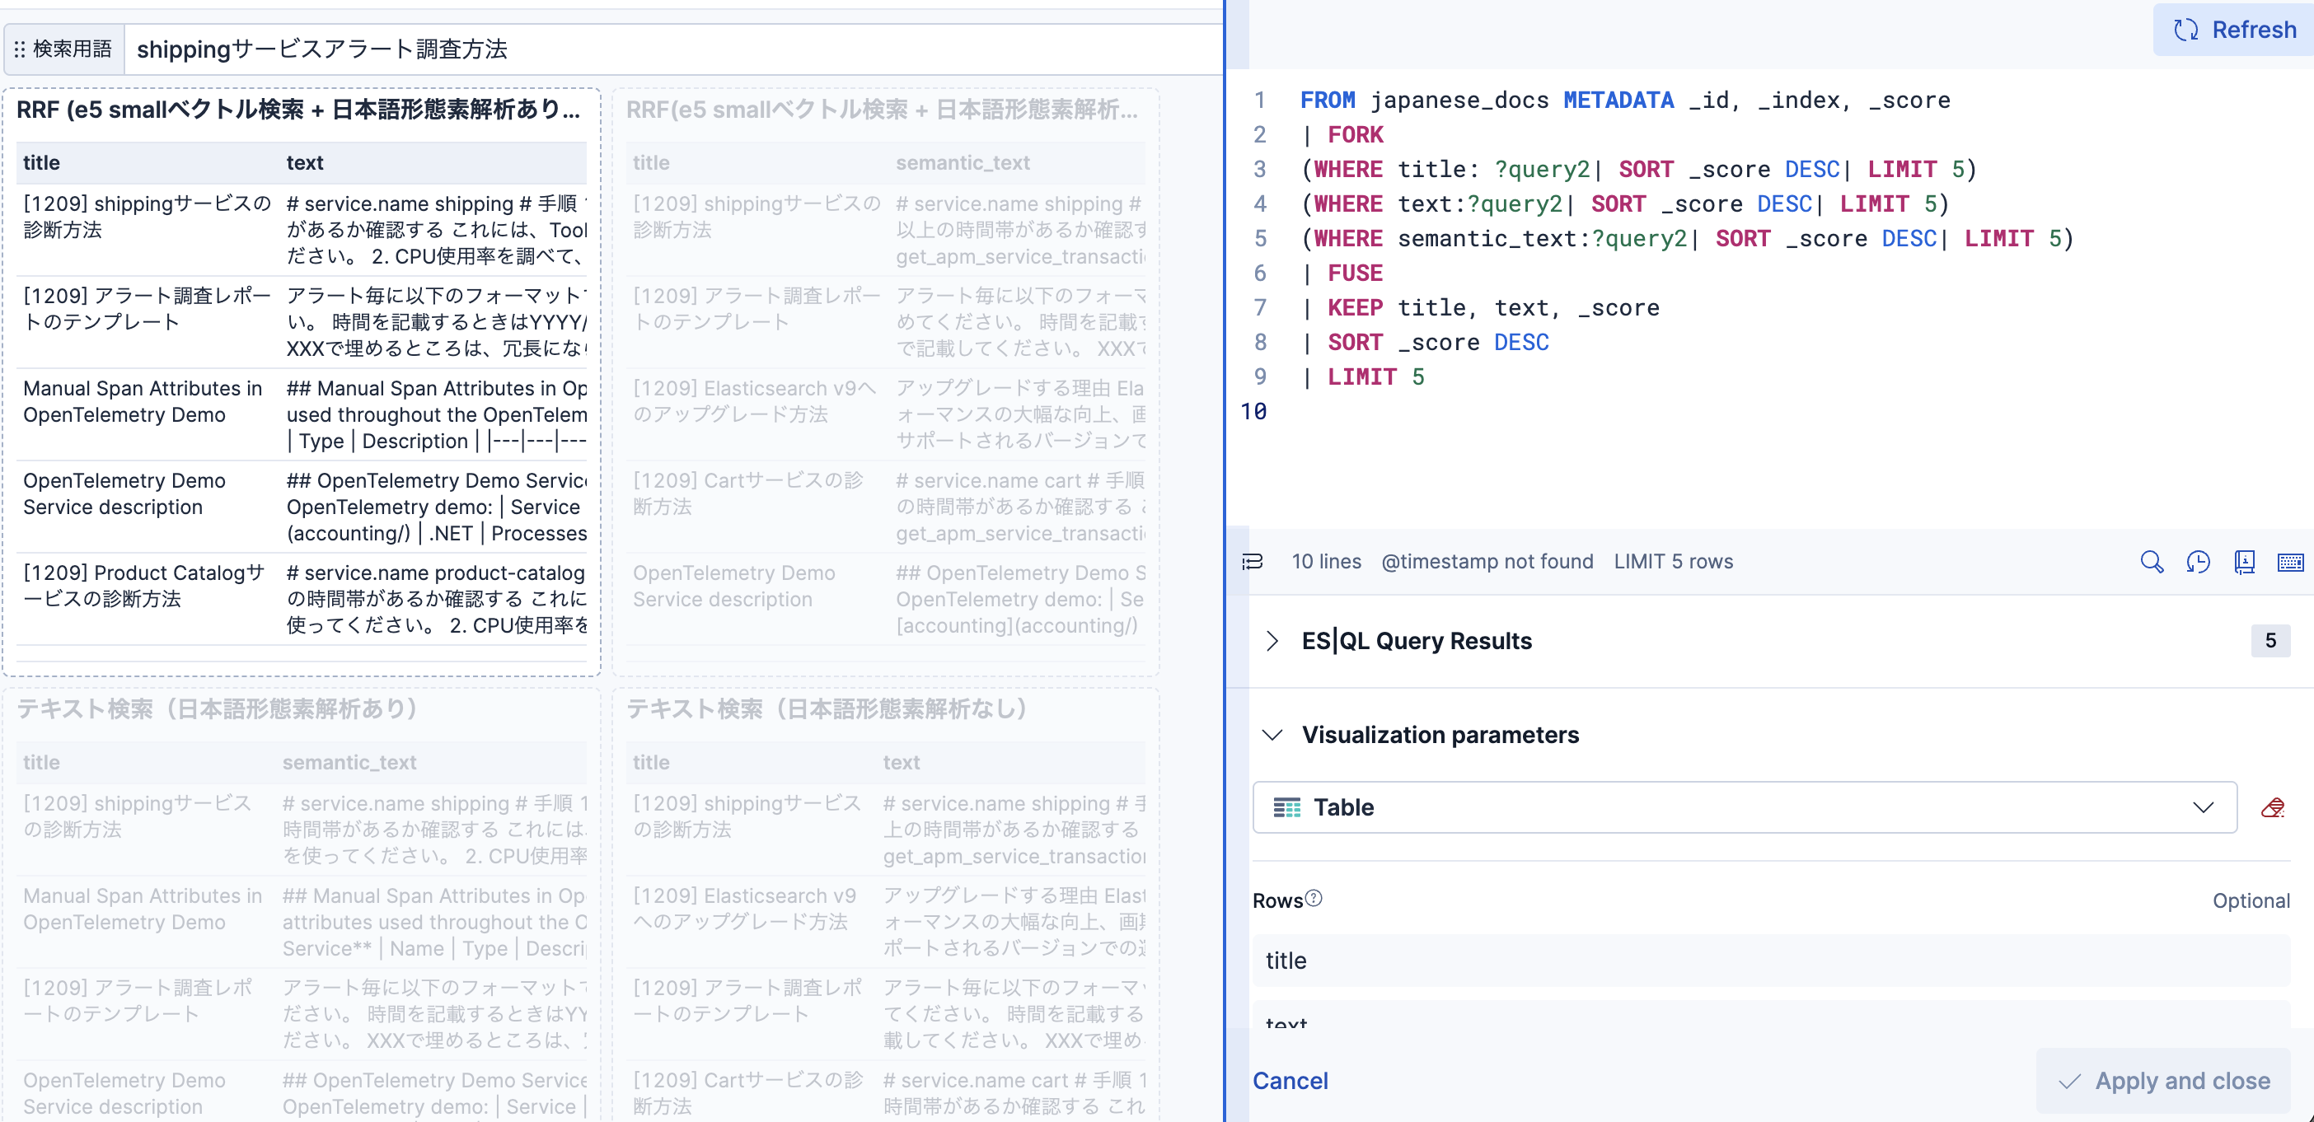Show keyboard shortcuts icon
Image resolution: width=2314 pixels, height=1122 pixels.
pyautogui.click(x=2290, y=562)
